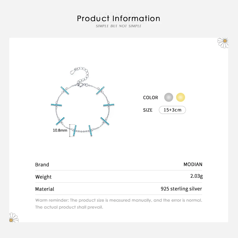Click the 10.8mm measurement bracket marker
The height and width of the screenshot is (238, 238).
(x=71, y=130)
